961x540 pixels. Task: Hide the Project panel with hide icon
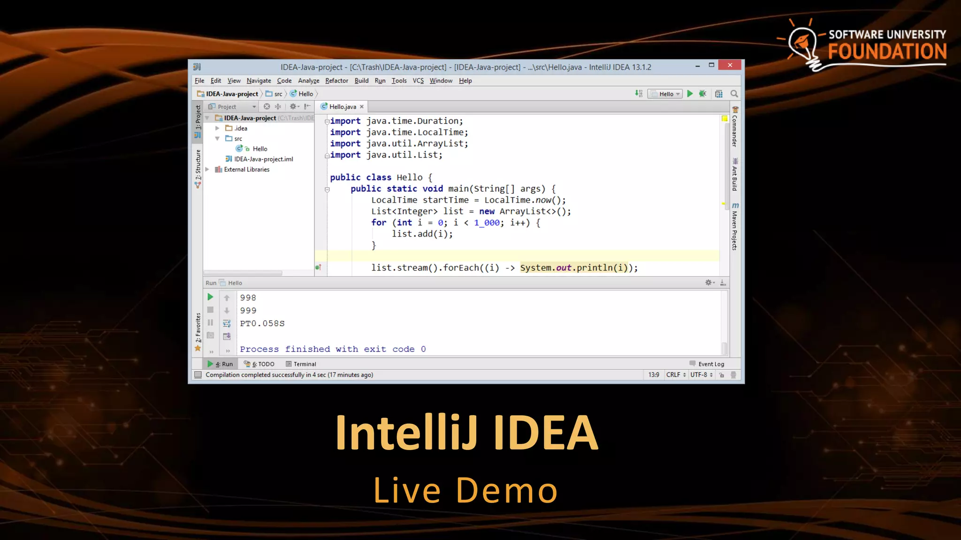[307, 106]
